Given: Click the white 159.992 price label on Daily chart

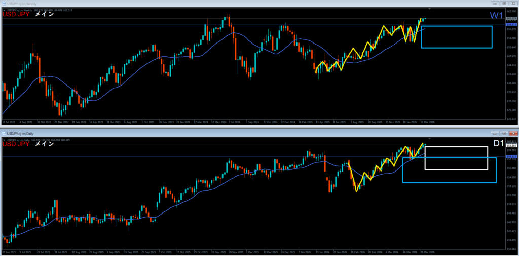Looking at the screenshot, I should (x=511, y=146).
